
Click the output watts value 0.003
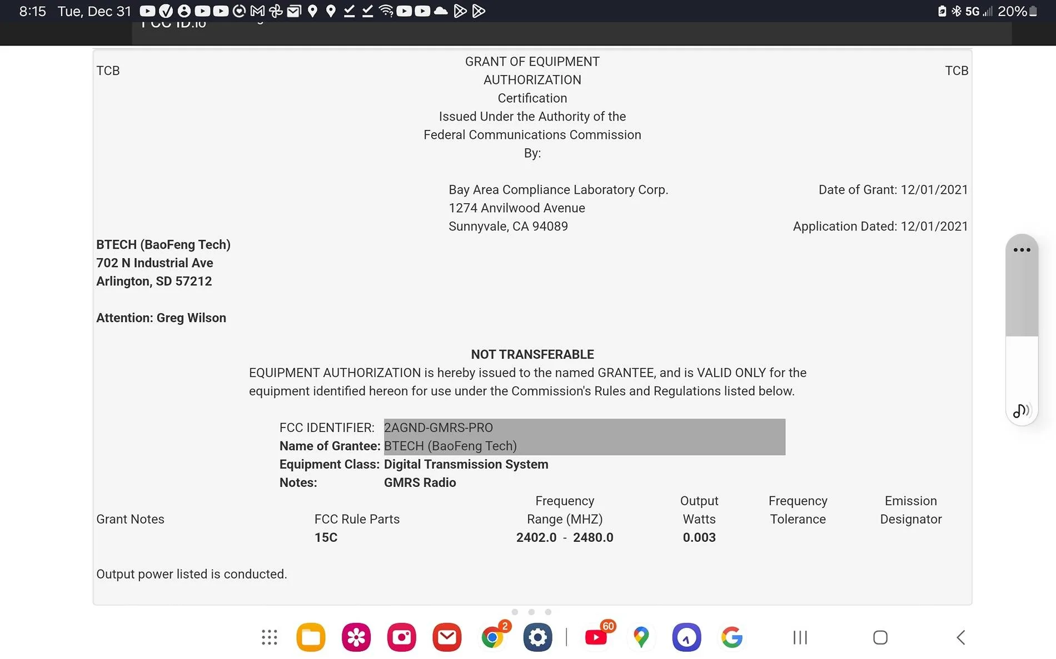tap(699, 538)
